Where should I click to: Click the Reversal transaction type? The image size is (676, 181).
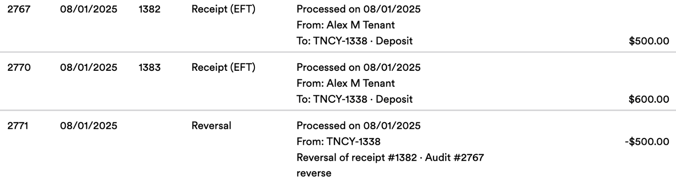pyautogui.click(x=211, y=126)
